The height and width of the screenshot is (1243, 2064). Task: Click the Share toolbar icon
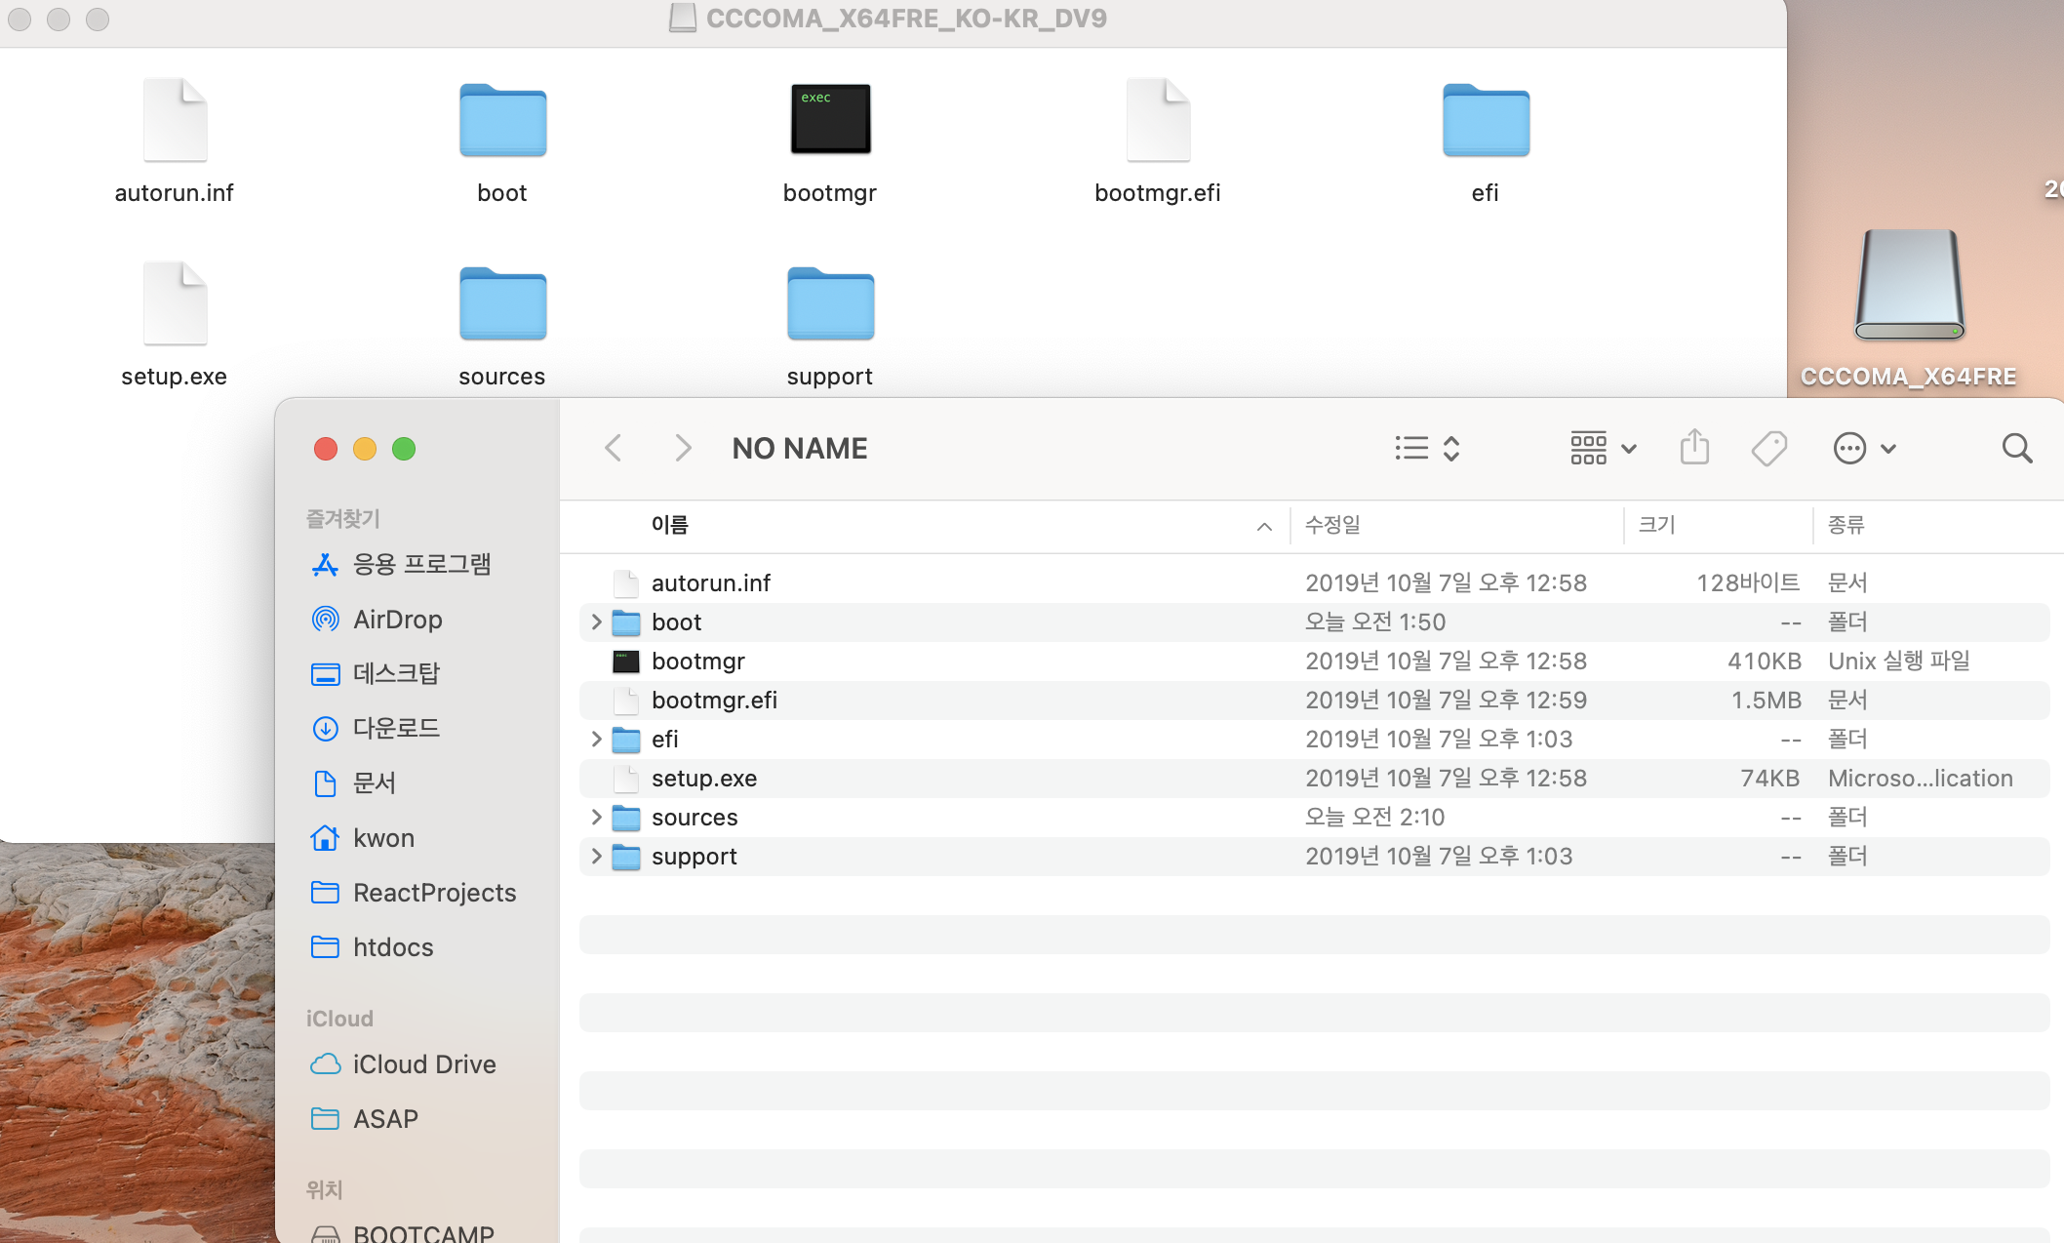[x=1694, y=448]
